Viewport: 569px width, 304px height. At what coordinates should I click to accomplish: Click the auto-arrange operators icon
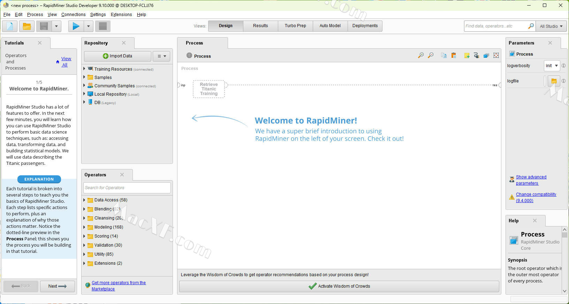coord(476,55)
